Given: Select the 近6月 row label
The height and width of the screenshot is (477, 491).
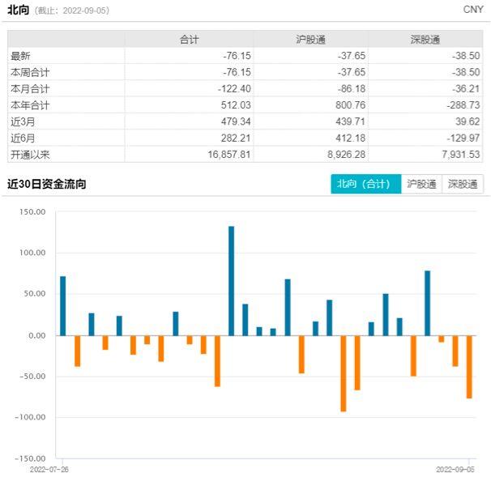Looking at the screenshot, I should [x=23, y=138].
